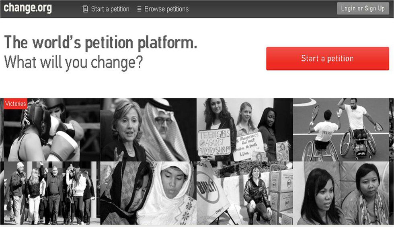394x227 pixels.
Task: Click the headline The world's petition platform
Action: click(x=101, y=42)
